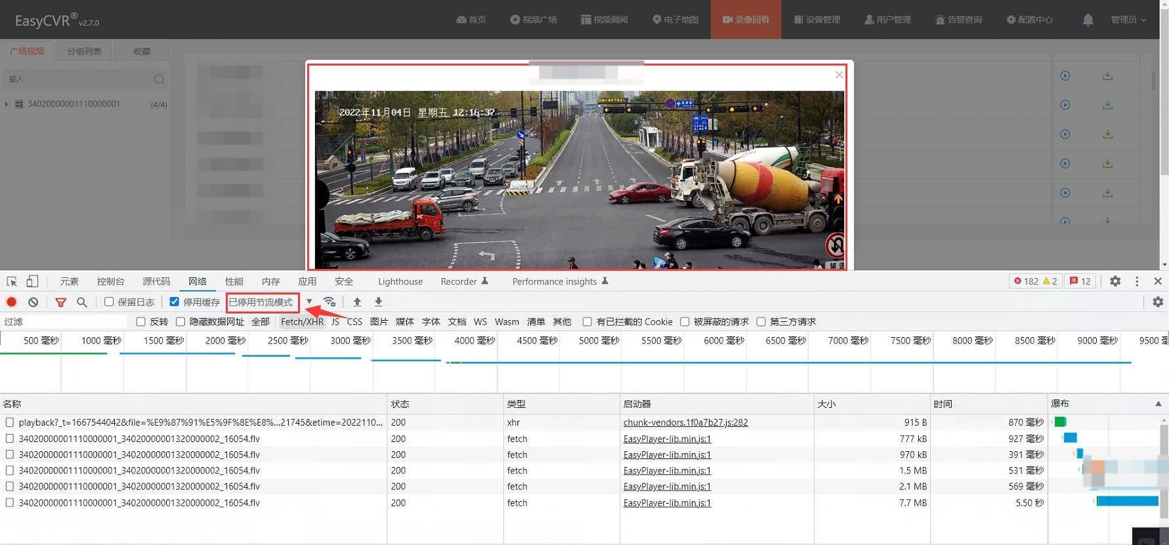The height and width of the screenshot is (545, 1169).
Task: Stop recording the network log
Action: [x=11, y=302]
